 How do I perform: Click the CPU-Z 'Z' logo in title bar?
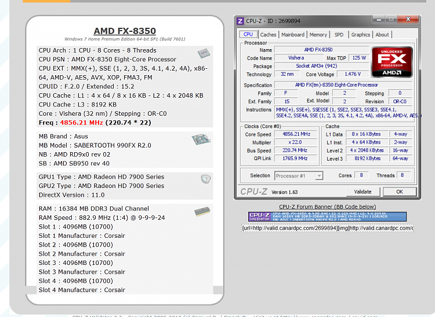[x=240, y=21]
